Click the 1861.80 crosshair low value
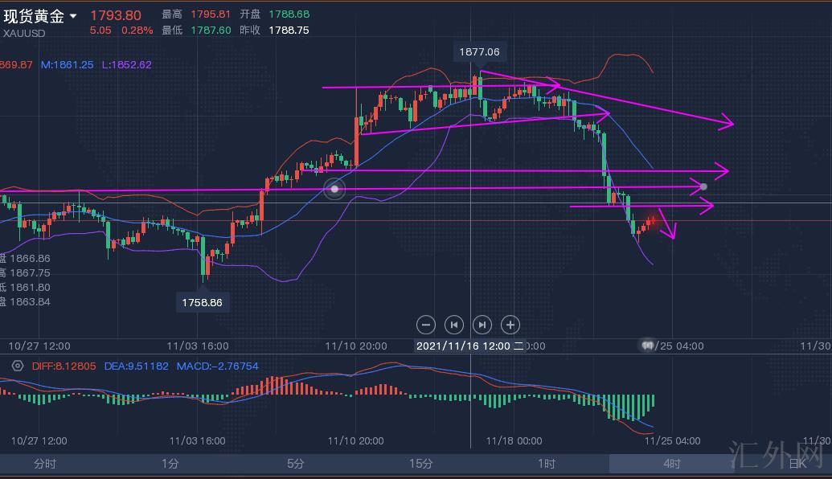This screenshot has height=479, width=832. [x=30, y=287]
